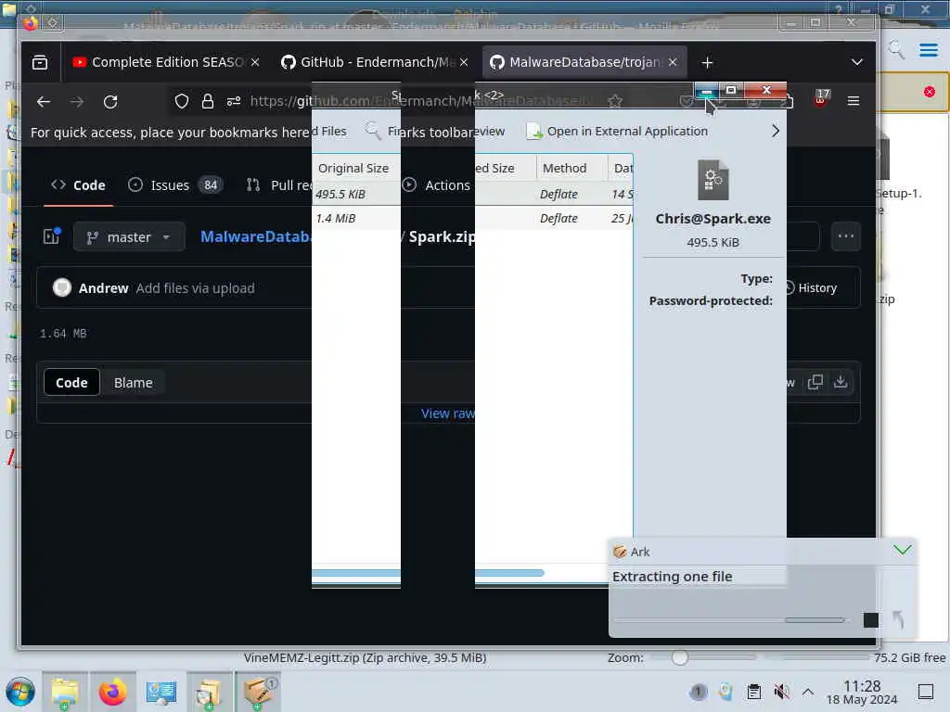Open a new tab with the plus button
This screenshot has width=950, height=712.
707,62
